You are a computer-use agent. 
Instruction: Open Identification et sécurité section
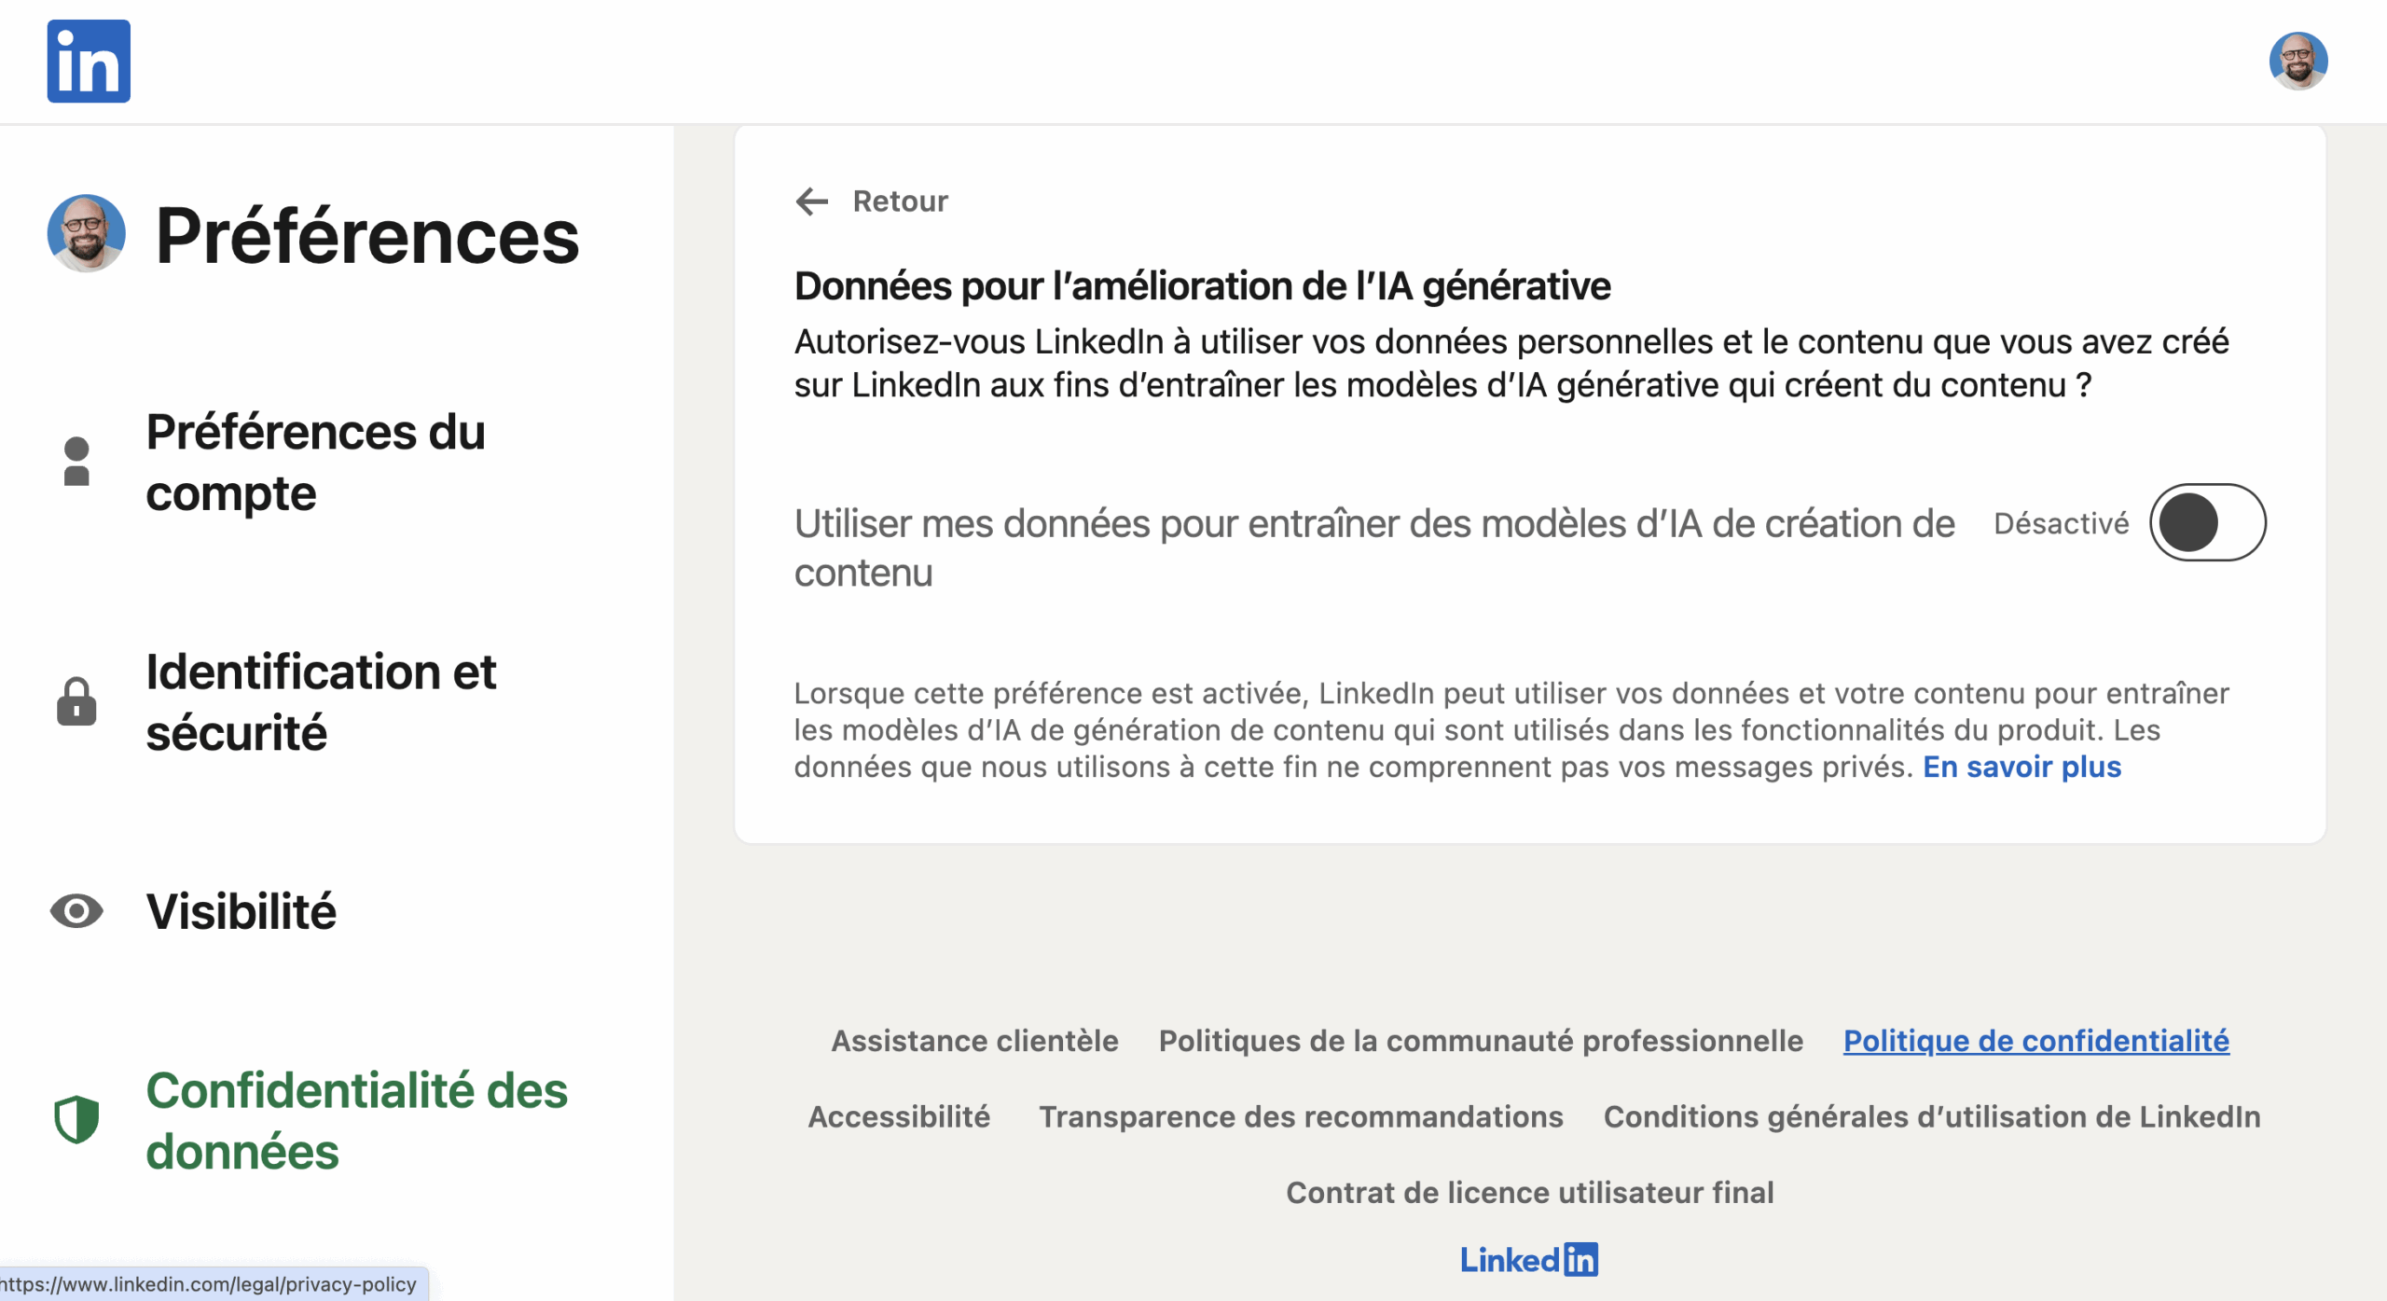point(321,702)
